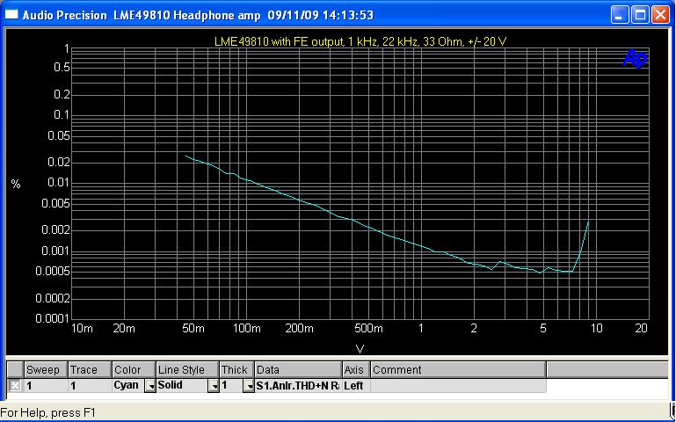
Task: Click the window title bar icon
Action: (x=11, y=14)
